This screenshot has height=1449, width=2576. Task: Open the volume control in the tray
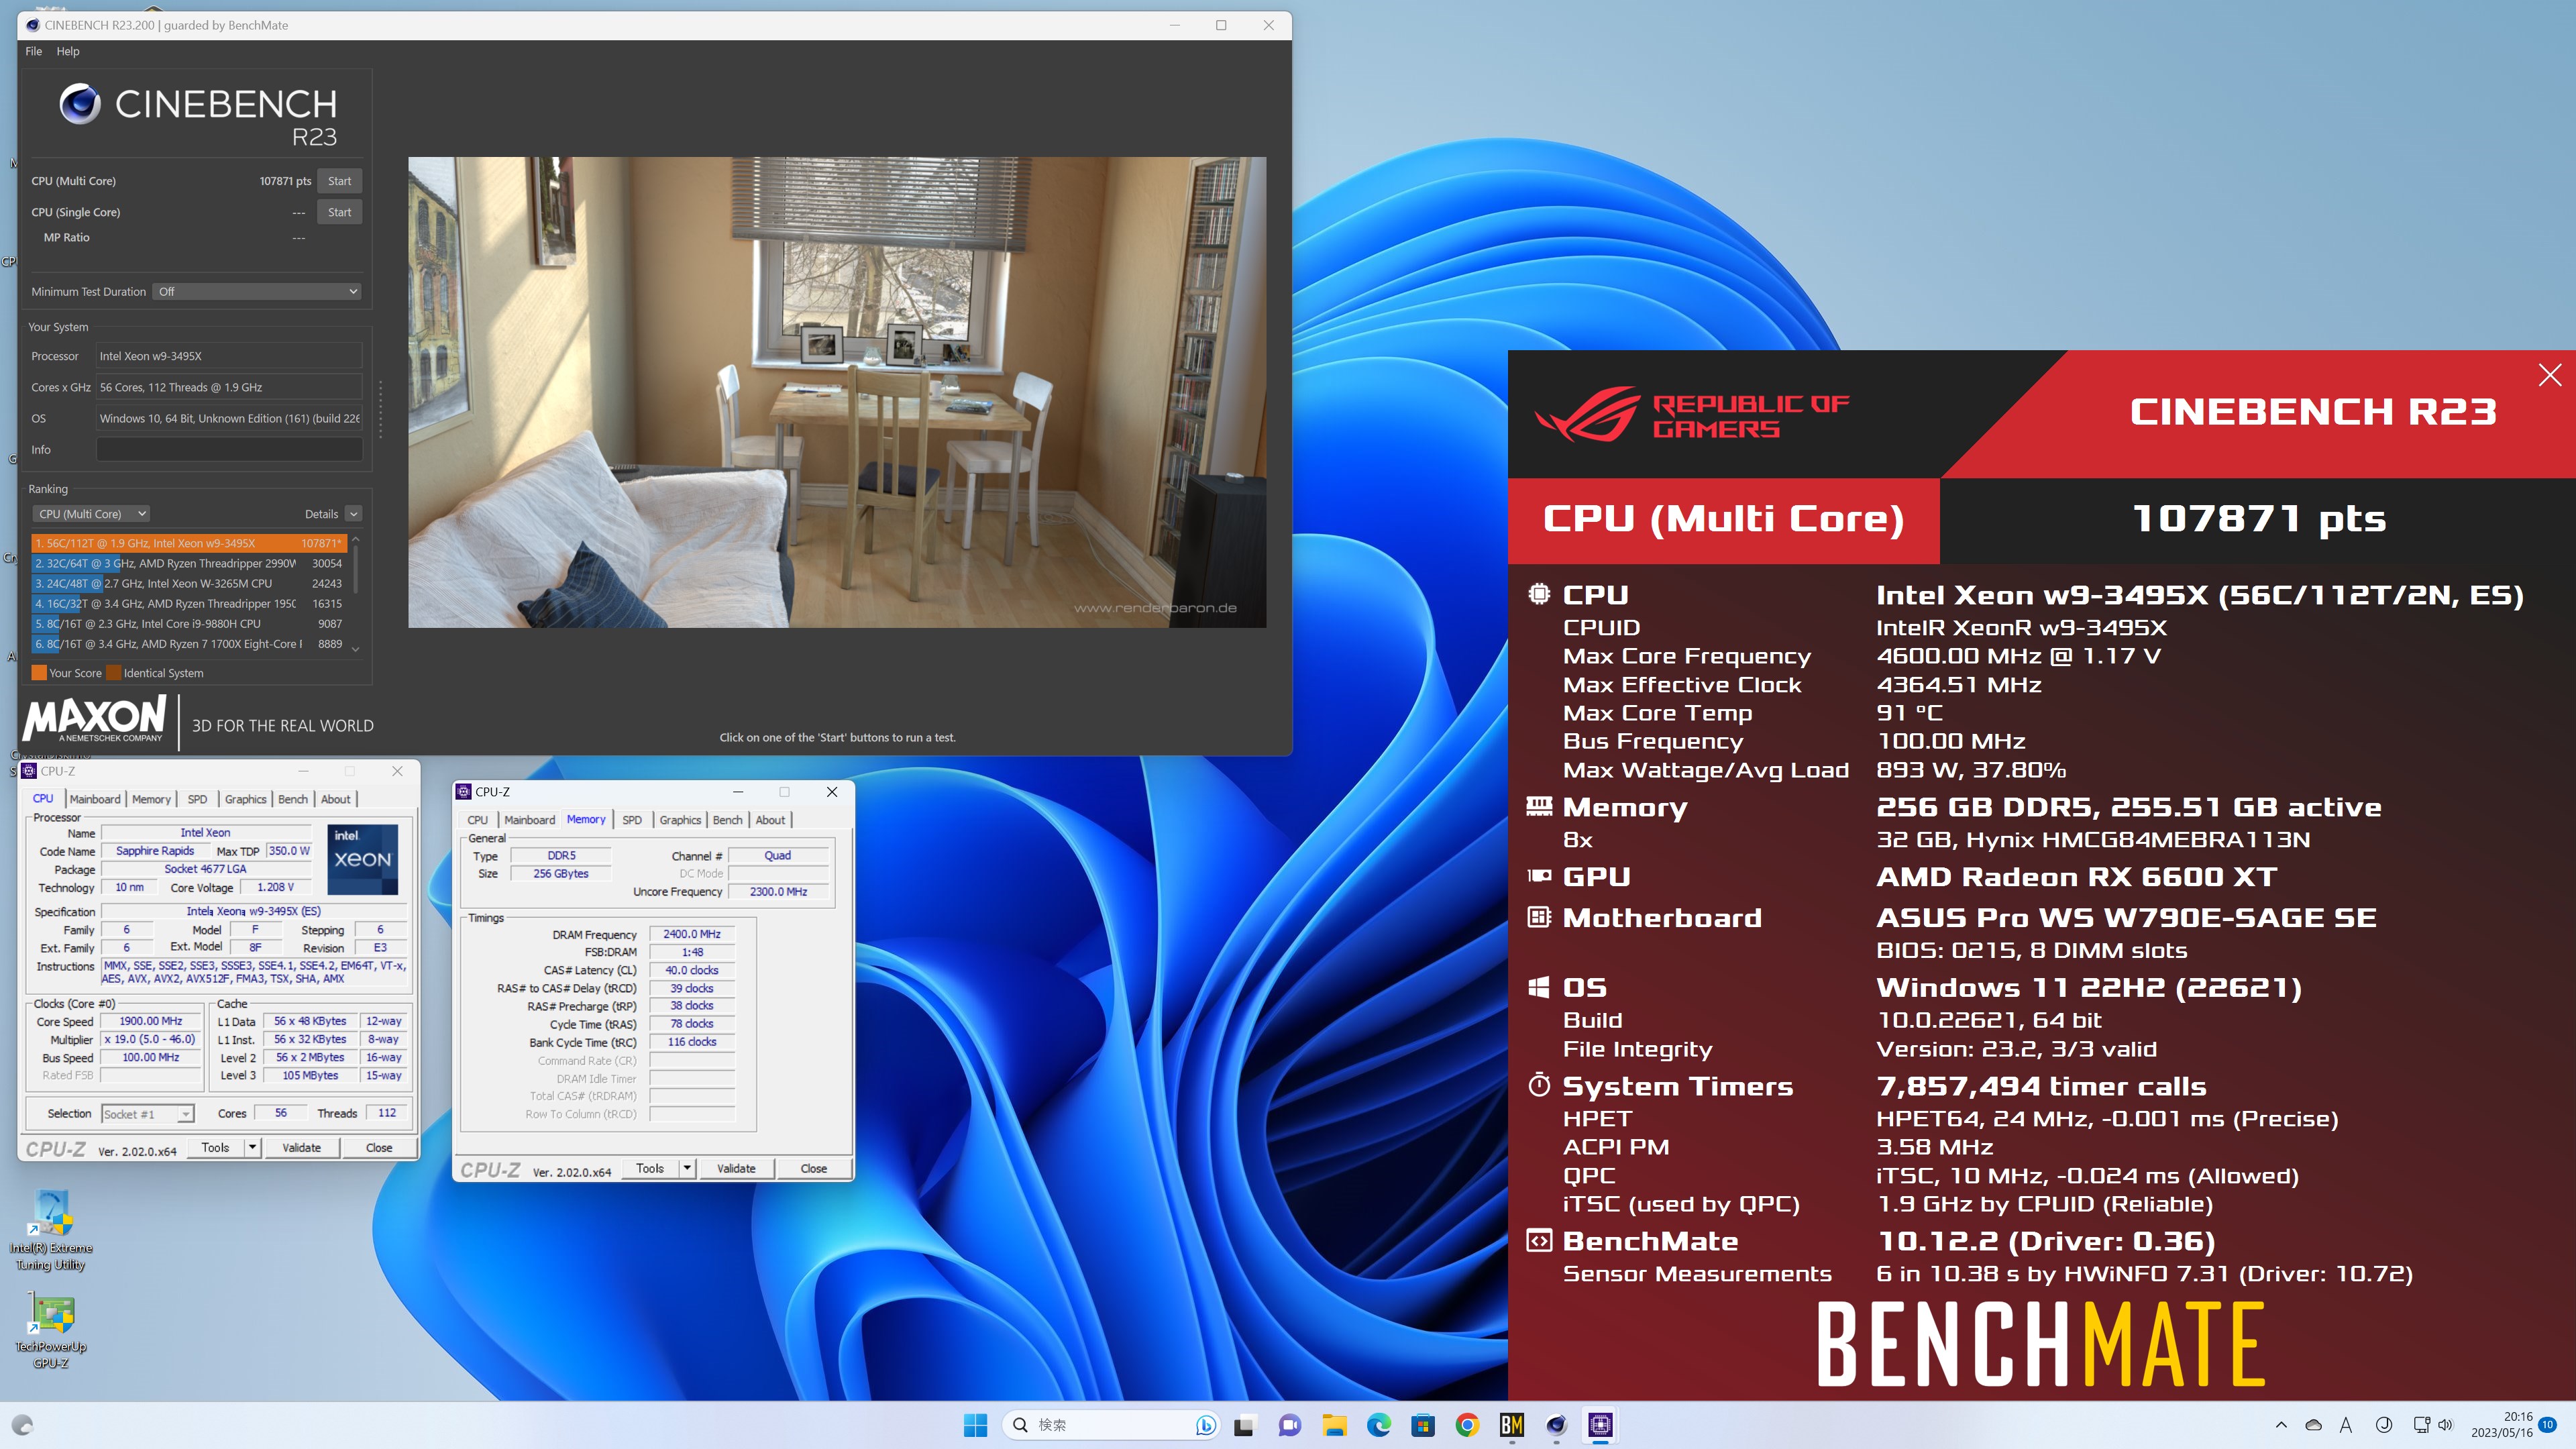pyautogui.click(x=2446, y=1425)
